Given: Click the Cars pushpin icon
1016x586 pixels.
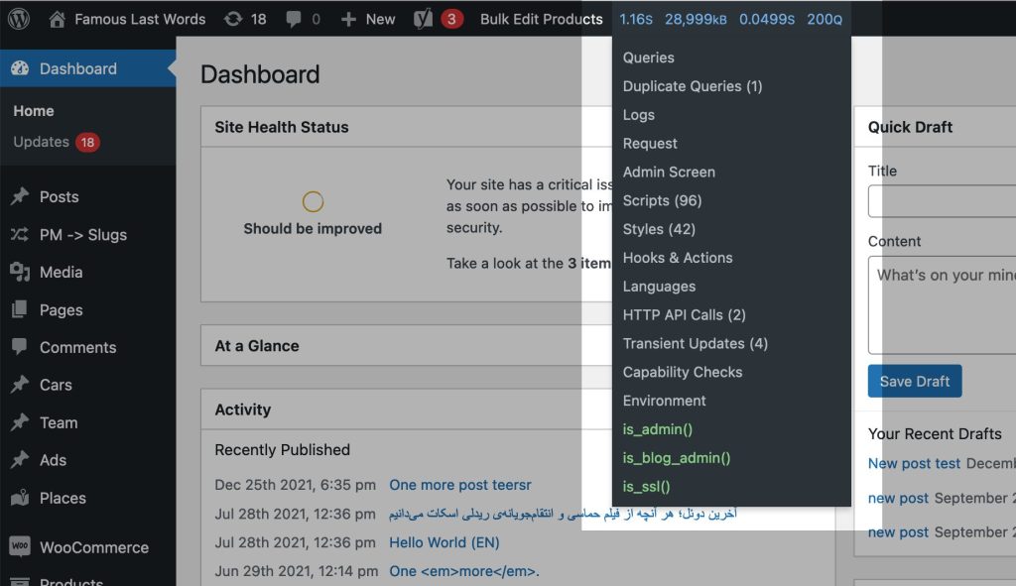Looking at the screenshot, I should pyautogui.click(x=20, y=385).
